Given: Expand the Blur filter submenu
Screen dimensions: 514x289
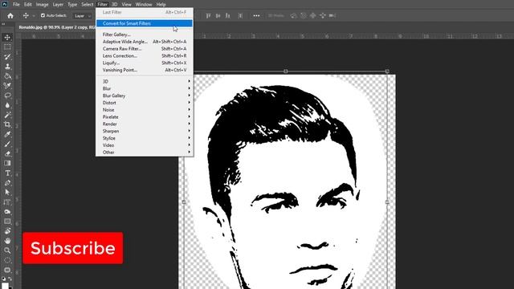Looking at the screenshot, I should tap(145, 88).
